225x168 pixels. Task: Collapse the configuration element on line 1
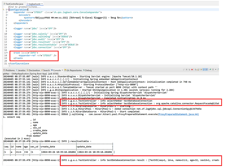point(7,9)
